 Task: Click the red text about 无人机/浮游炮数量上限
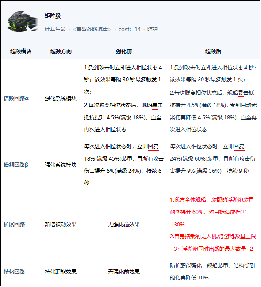tap(213, 243)
